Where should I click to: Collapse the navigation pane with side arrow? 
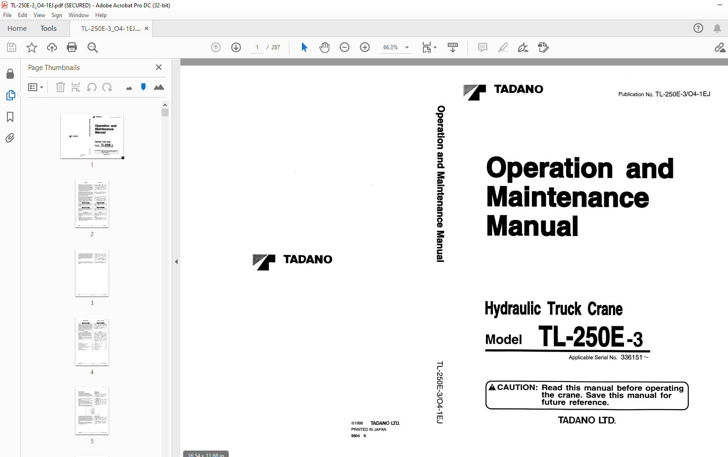[x=176, y=261]
